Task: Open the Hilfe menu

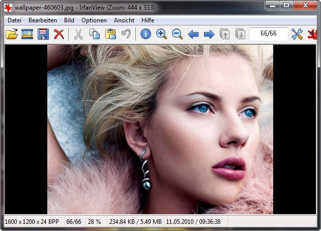Action: (x=148, y=20)
